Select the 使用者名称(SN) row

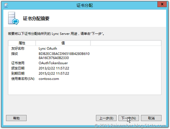(22, 79)
